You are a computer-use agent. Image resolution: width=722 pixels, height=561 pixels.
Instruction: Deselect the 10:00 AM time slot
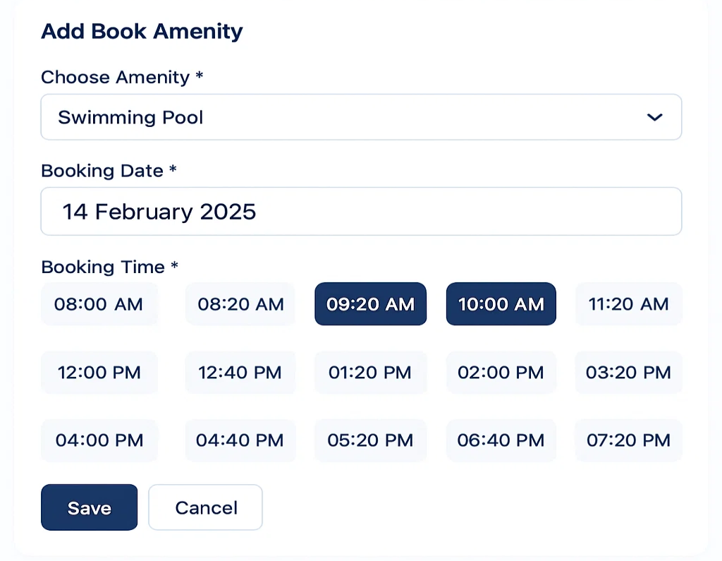(x=501, y=304)
